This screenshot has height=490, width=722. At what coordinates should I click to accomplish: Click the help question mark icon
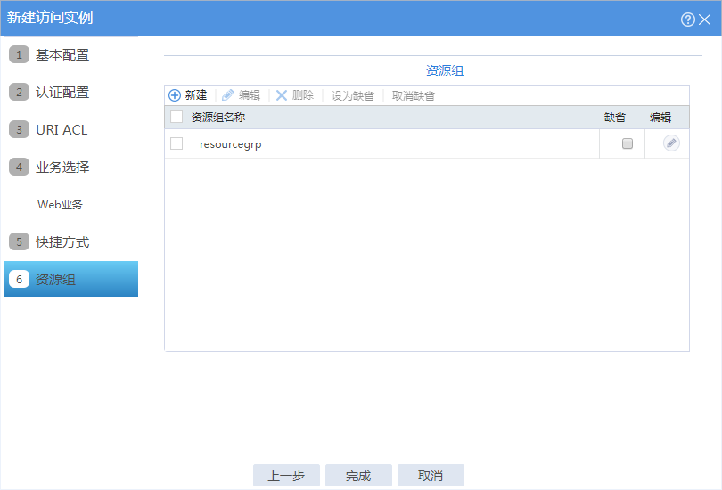click(x=687, y=20)
